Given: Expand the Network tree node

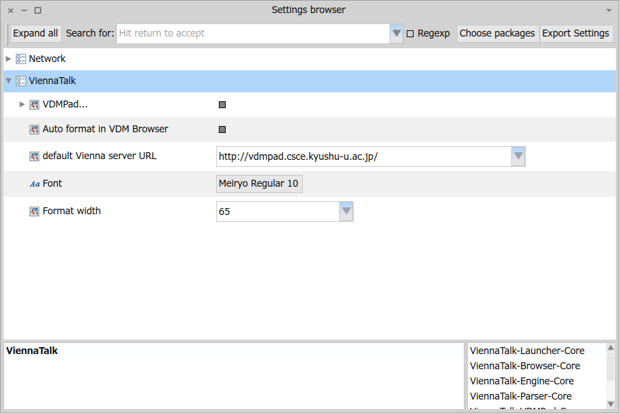Looking at the screenshot, I should tap(8, 59).
